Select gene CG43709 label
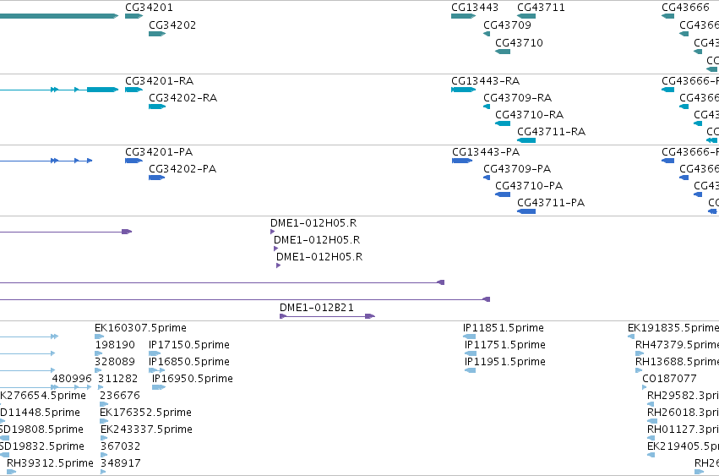Viewport: 719px width, 476px height. (x=507, y=25)
